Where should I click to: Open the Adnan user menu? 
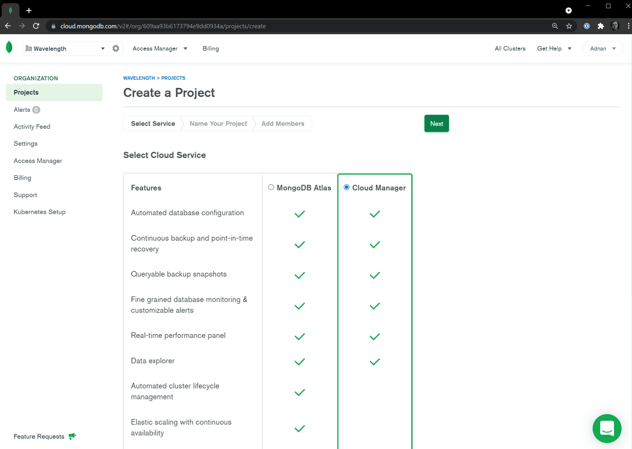pyautogui.click(x=603, y=48)
